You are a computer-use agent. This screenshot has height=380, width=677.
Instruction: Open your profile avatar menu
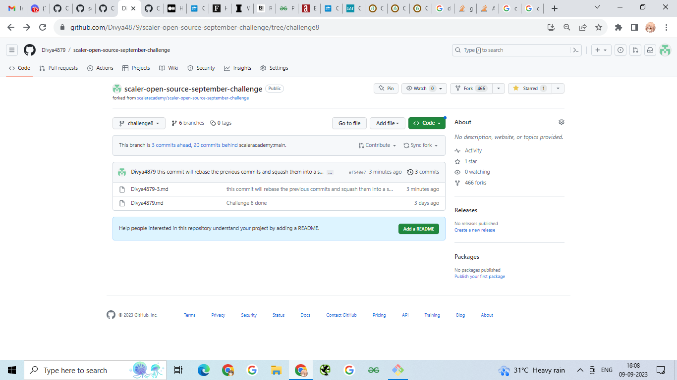665,50
